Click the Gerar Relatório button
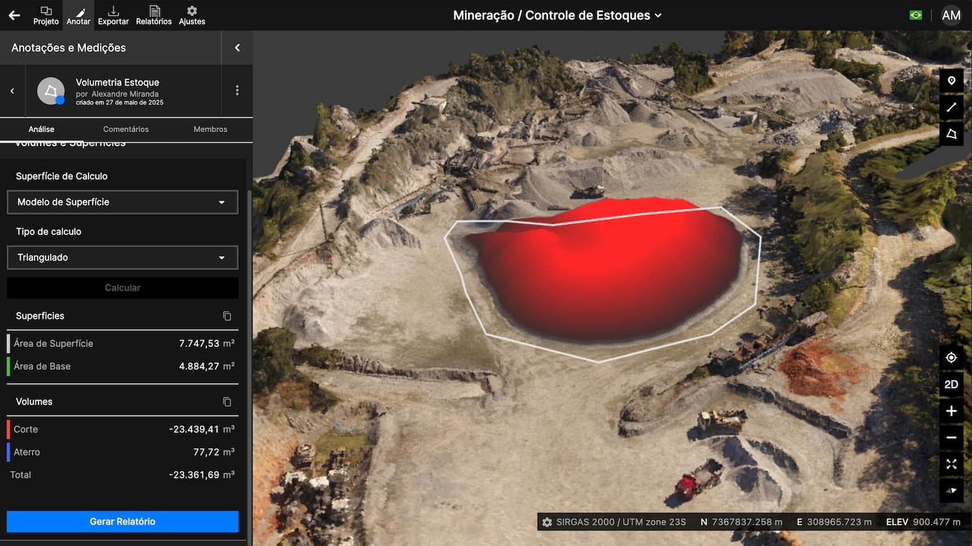The width and height of the screenshot is (972, 546). point(122,522)
